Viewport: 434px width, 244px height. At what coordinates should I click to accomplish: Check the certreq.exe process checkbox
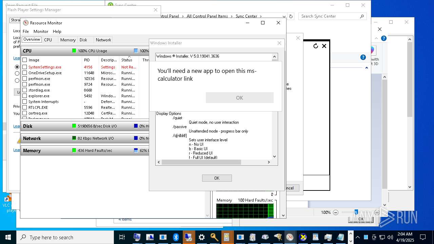[x=24, y=113]
